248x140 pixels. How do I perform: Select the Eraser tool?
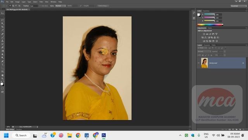point(2,47)
